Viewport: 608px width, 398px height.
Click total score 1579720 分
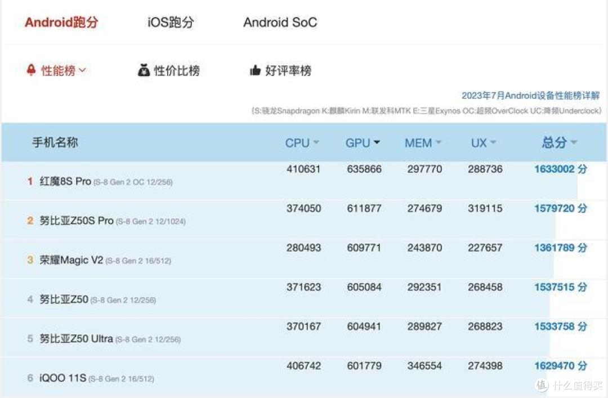click(x=561, y=208)
